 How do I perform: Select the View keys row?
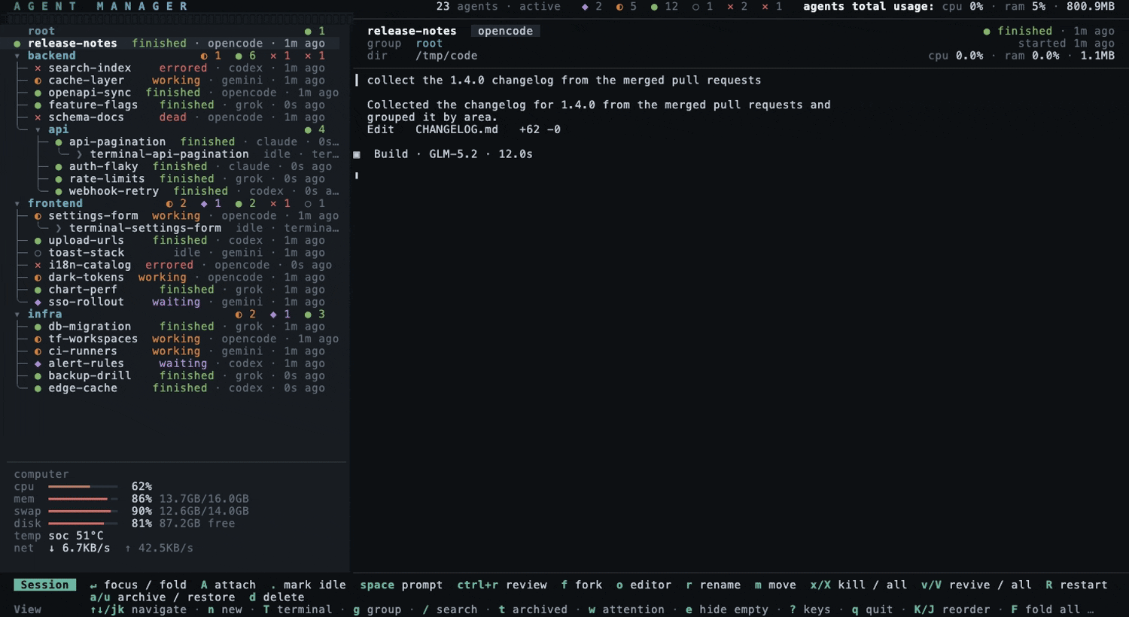click(x=27, y=609)
